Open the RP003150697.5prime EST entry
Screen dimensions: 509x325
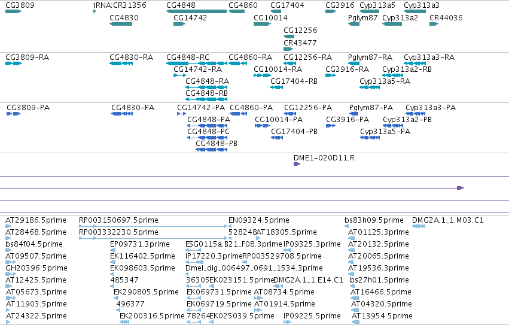pyautogui.click(x=153, y=226)
